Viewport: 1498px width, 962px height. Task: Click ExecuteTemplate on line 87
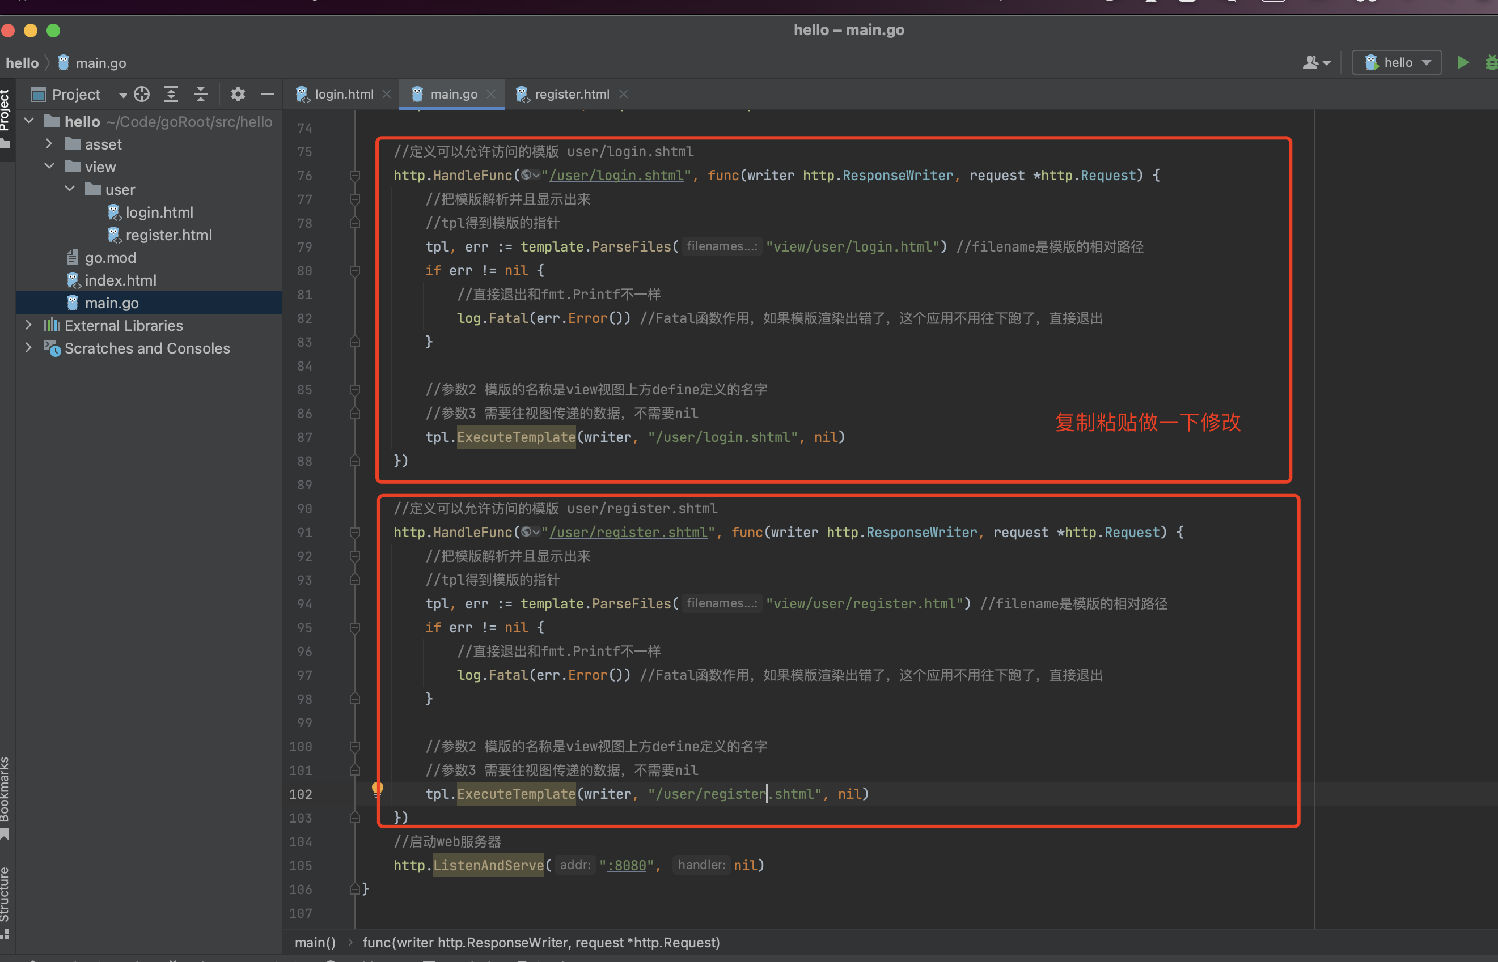(516, 437)
